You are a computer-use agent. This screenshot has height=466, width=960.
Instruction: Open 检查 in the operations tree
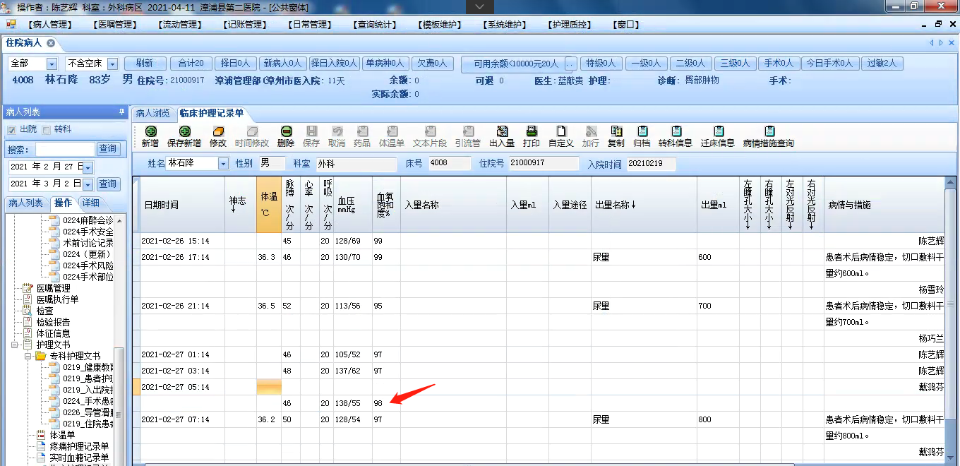tap(44, 311)
